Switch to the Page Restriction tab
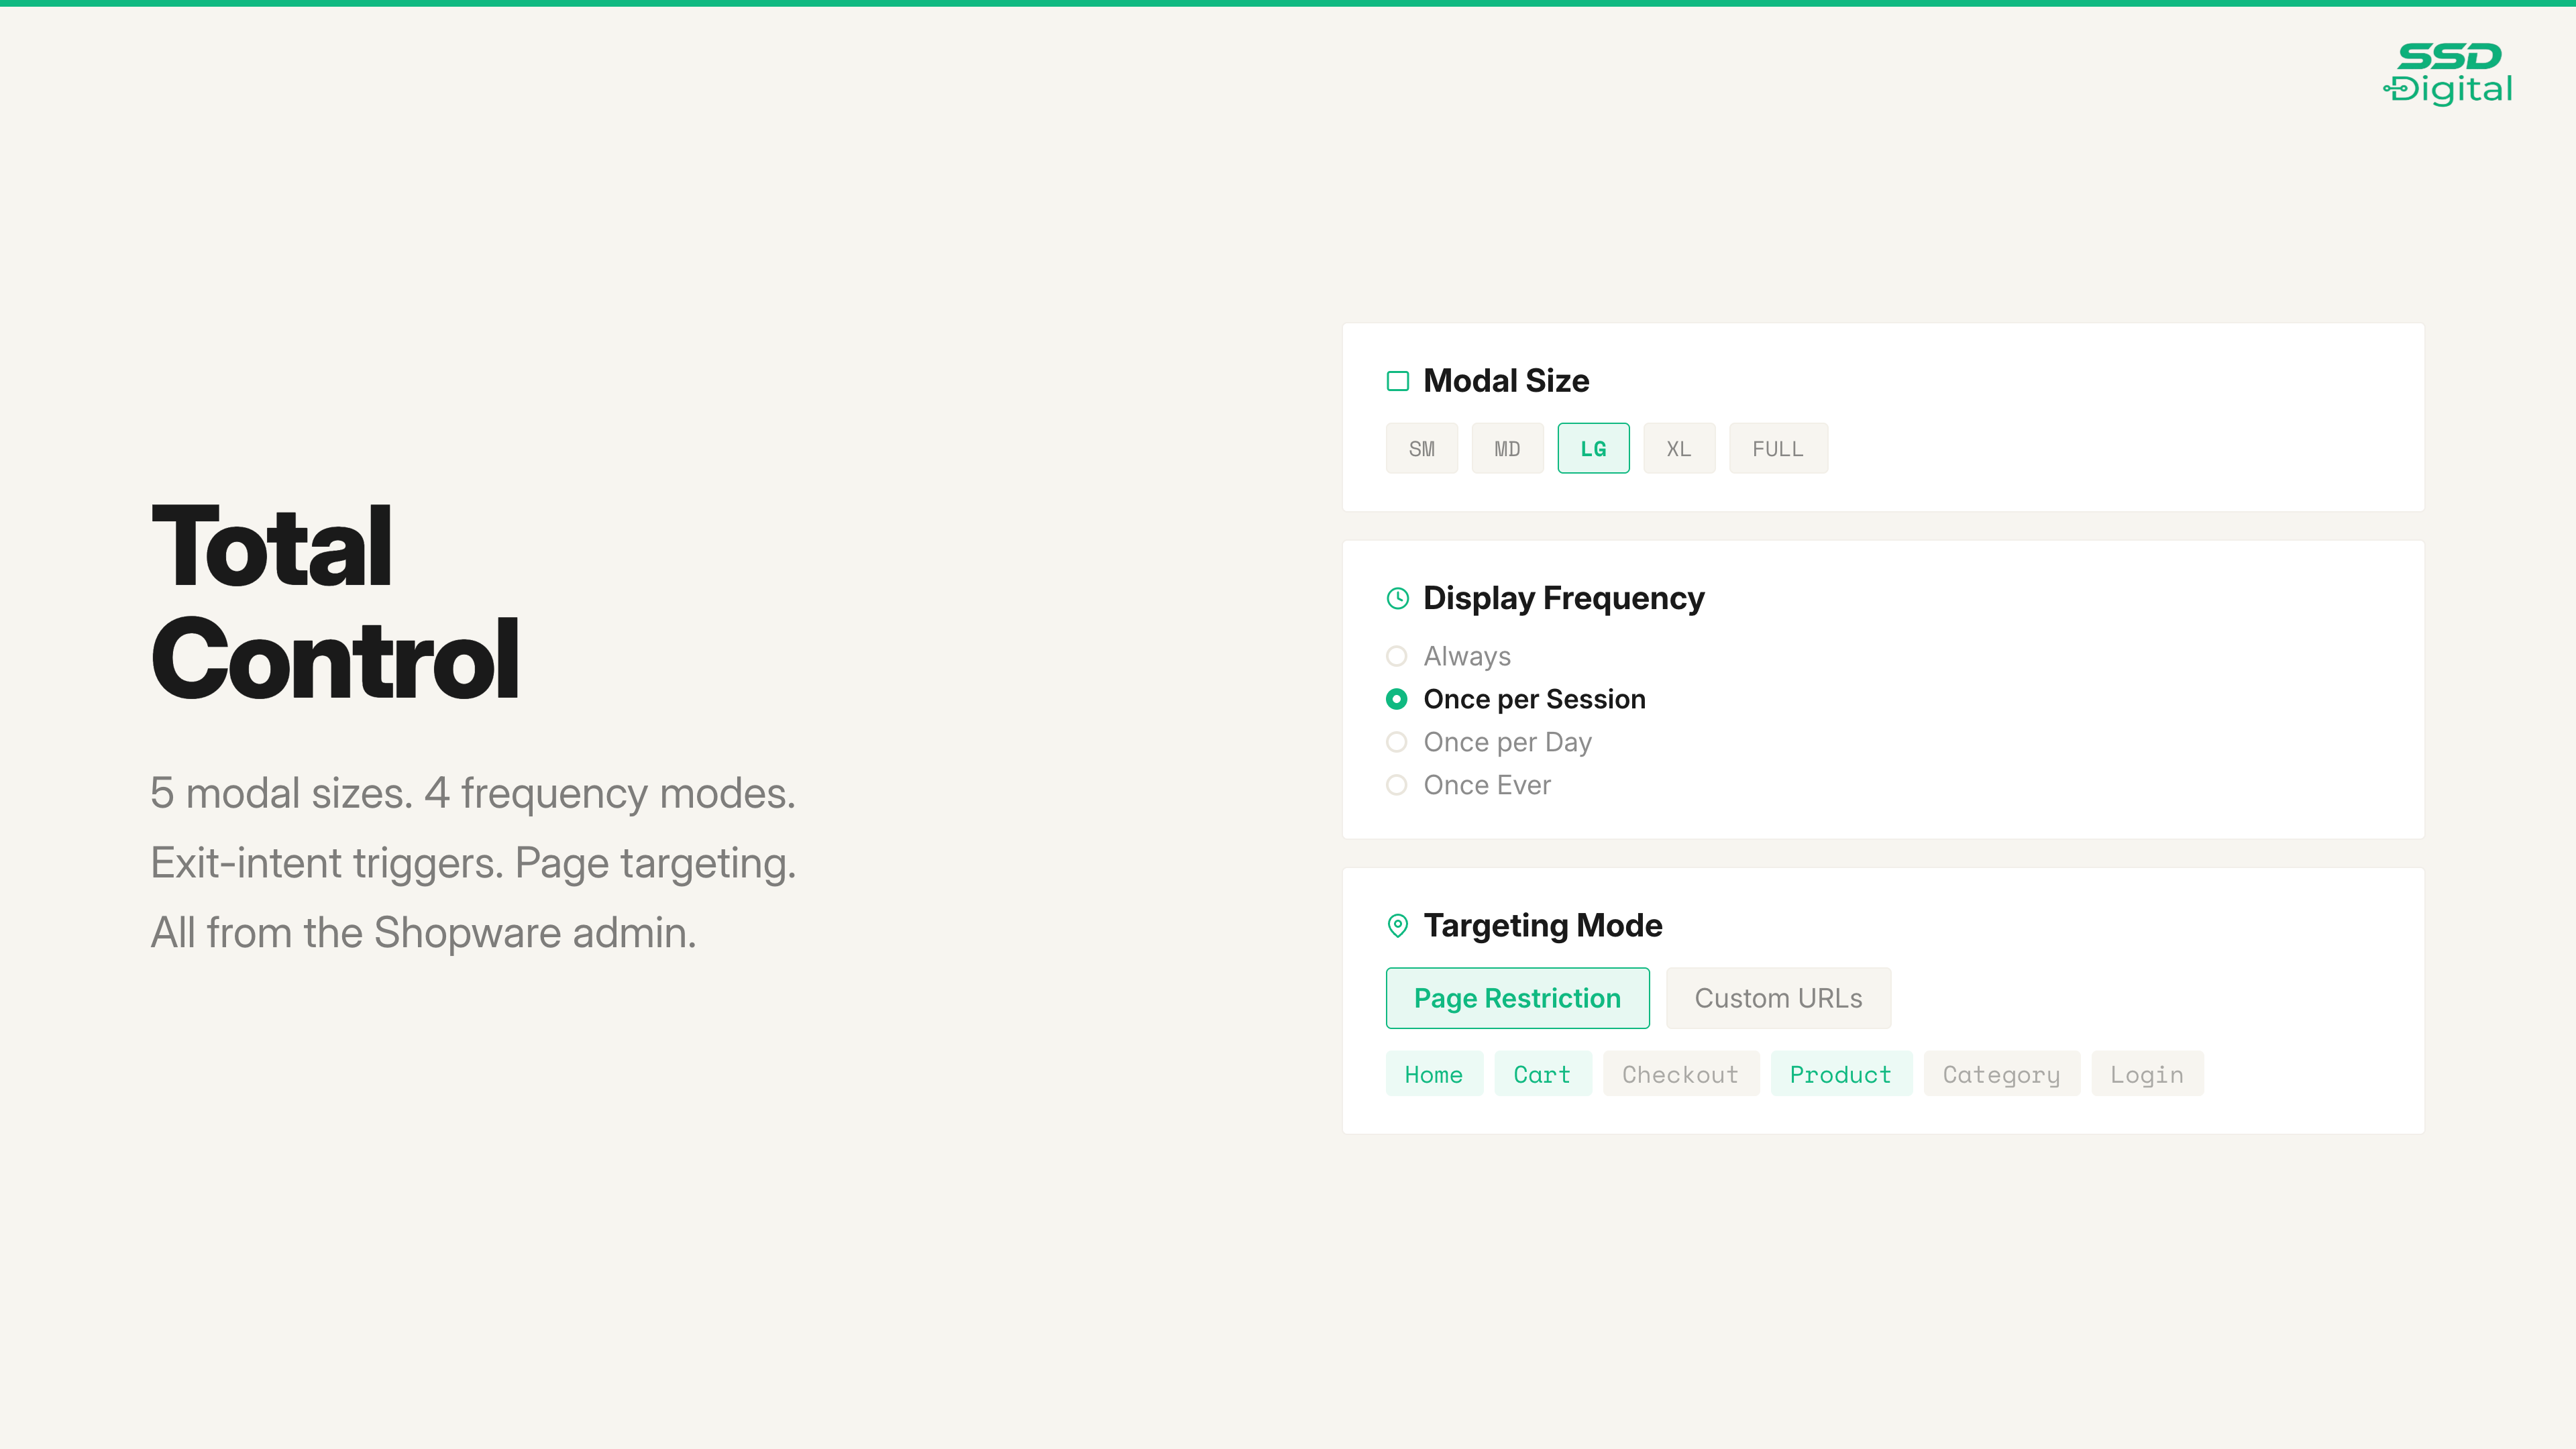The image size is (2576, 1449). 1517,998
